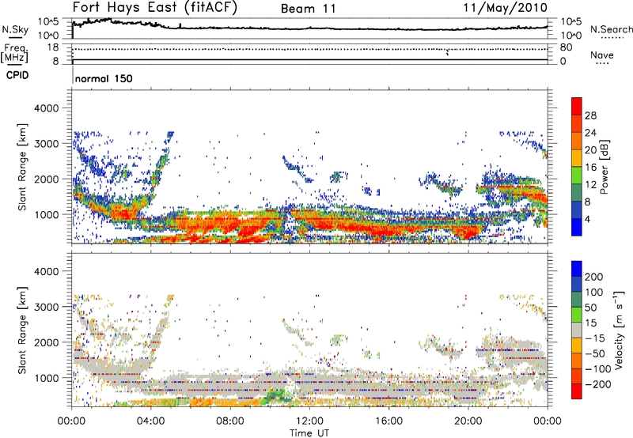Click the '28' tick on the Power scale
The height and width of the screenshot is (438, 633).
[x=590, y=115]
